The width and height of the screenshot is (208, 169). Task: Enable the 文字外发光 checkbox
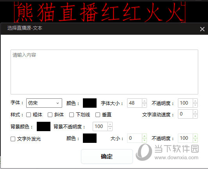13,139
